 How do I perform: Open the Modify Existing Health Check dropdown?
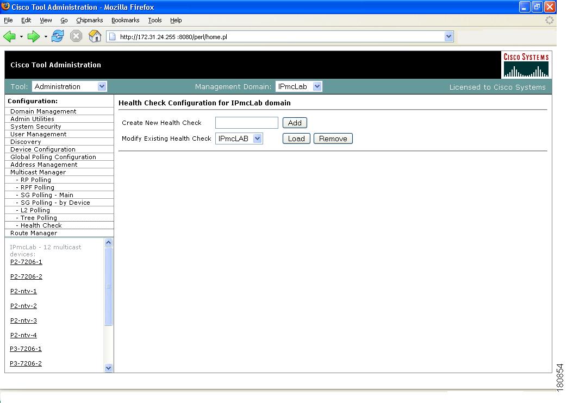click(x=239, y=139)
